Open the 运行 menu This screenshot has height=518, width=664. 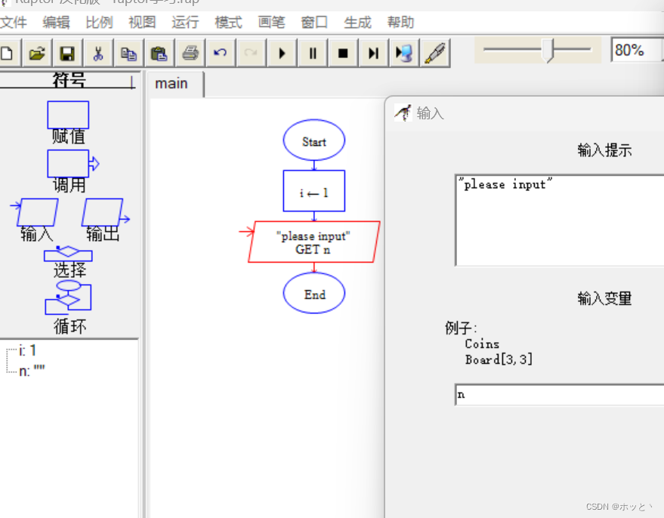point(185,22)
